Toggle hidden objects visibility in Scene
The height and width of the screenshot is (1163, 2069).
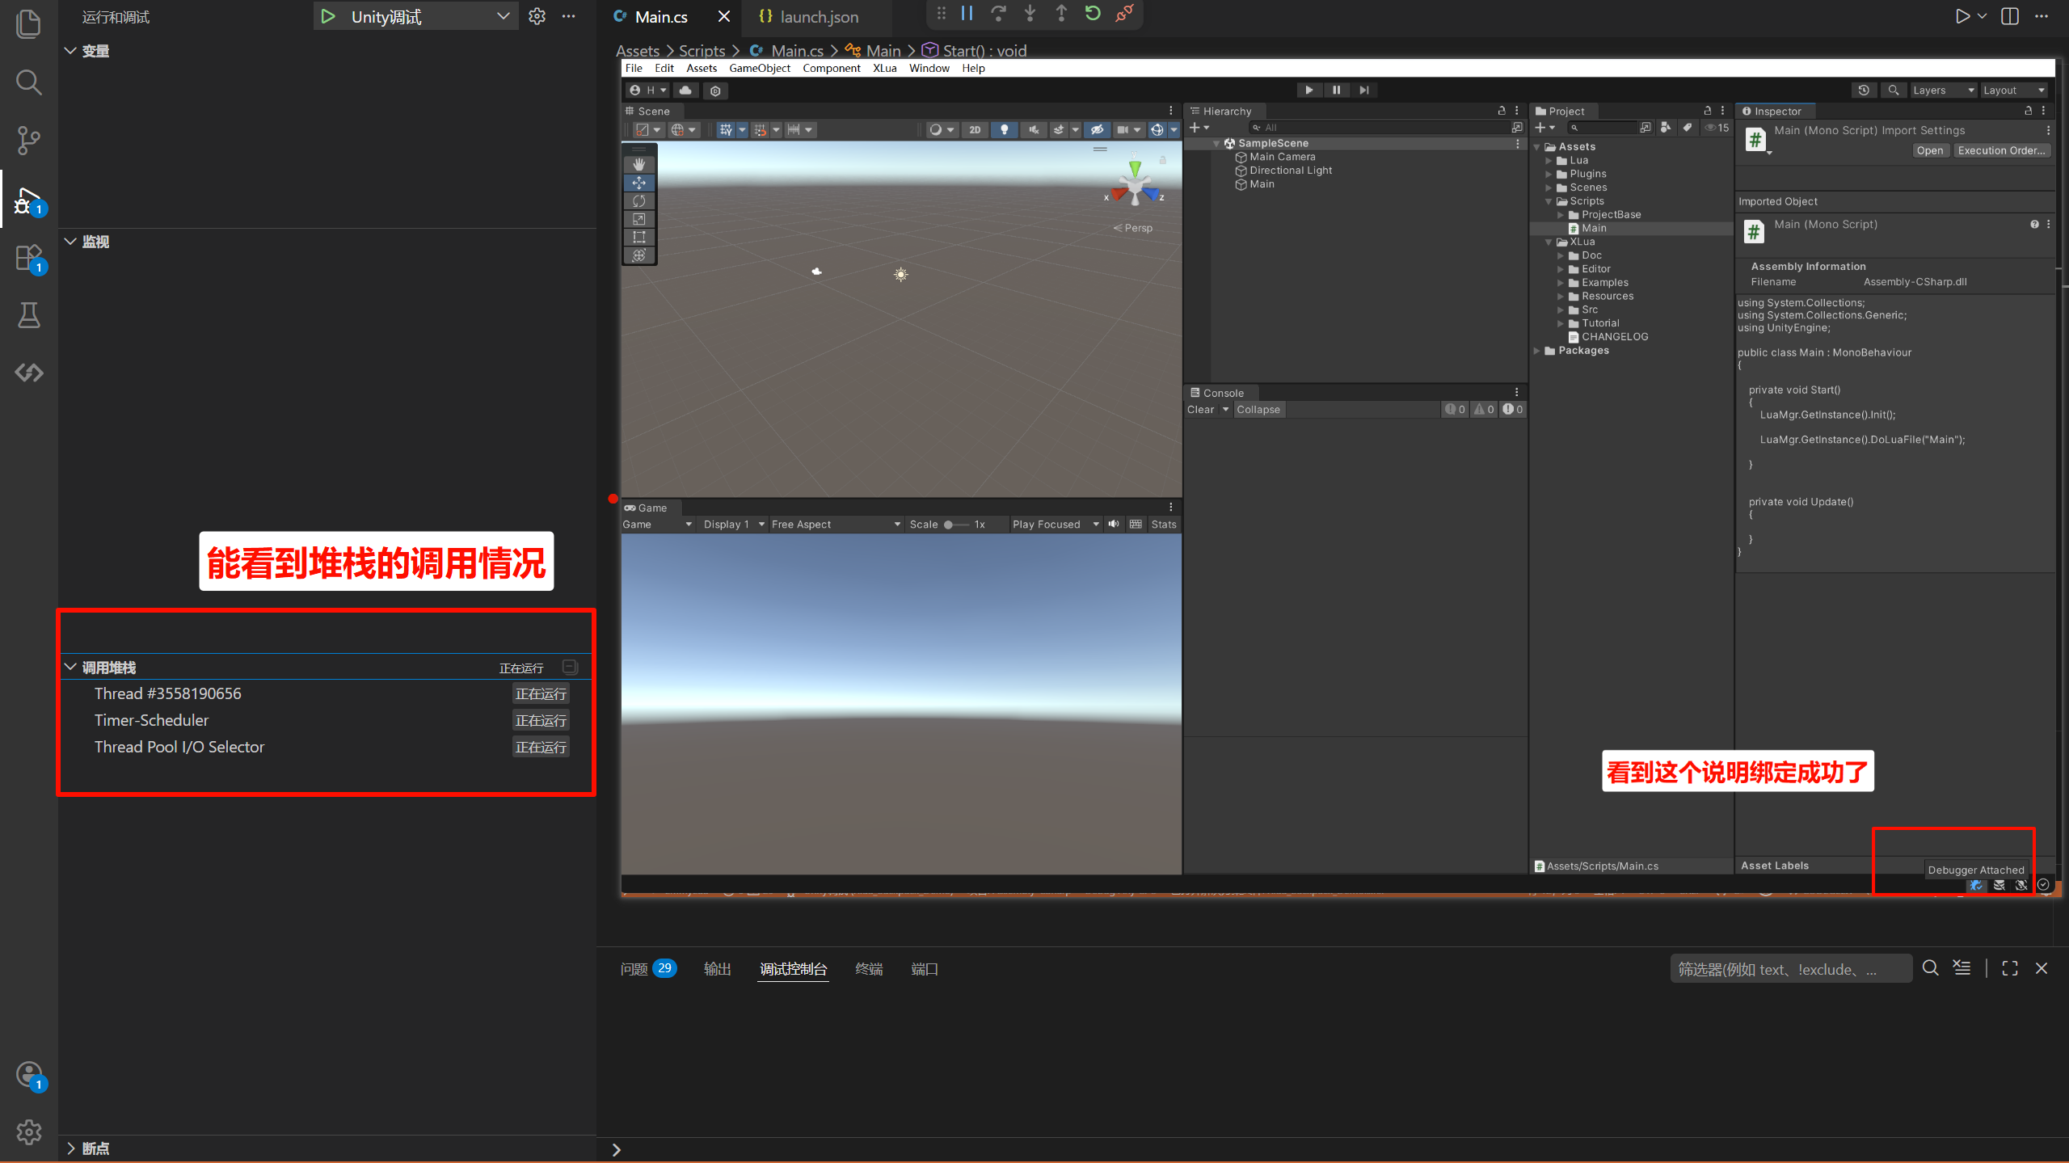(x=1097, y=129)
